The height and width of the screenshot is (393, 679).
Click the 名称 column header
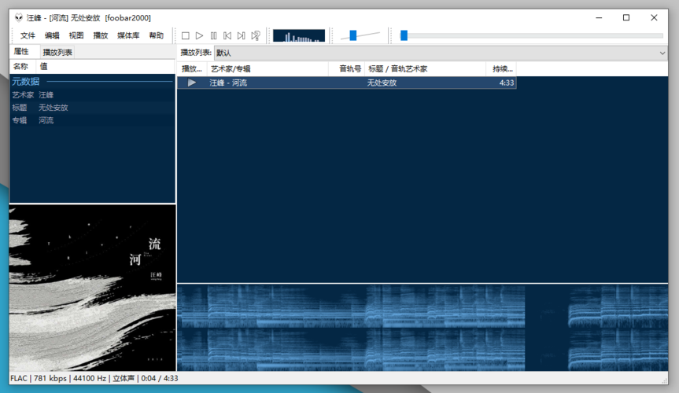click(x=23, y=67)
